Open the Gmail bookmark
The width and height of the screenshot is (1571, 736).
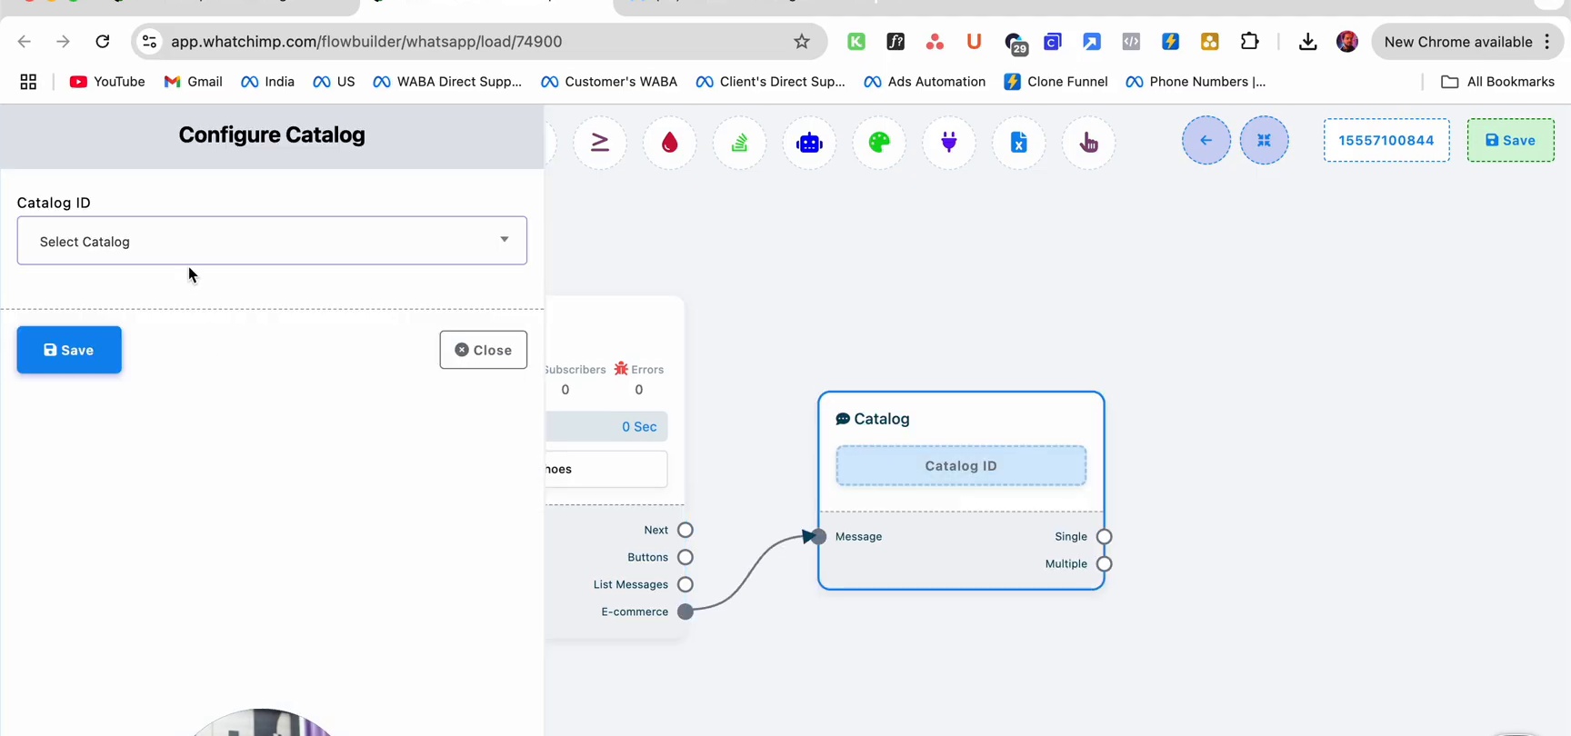pyautogui.click(x=193, y=82)
